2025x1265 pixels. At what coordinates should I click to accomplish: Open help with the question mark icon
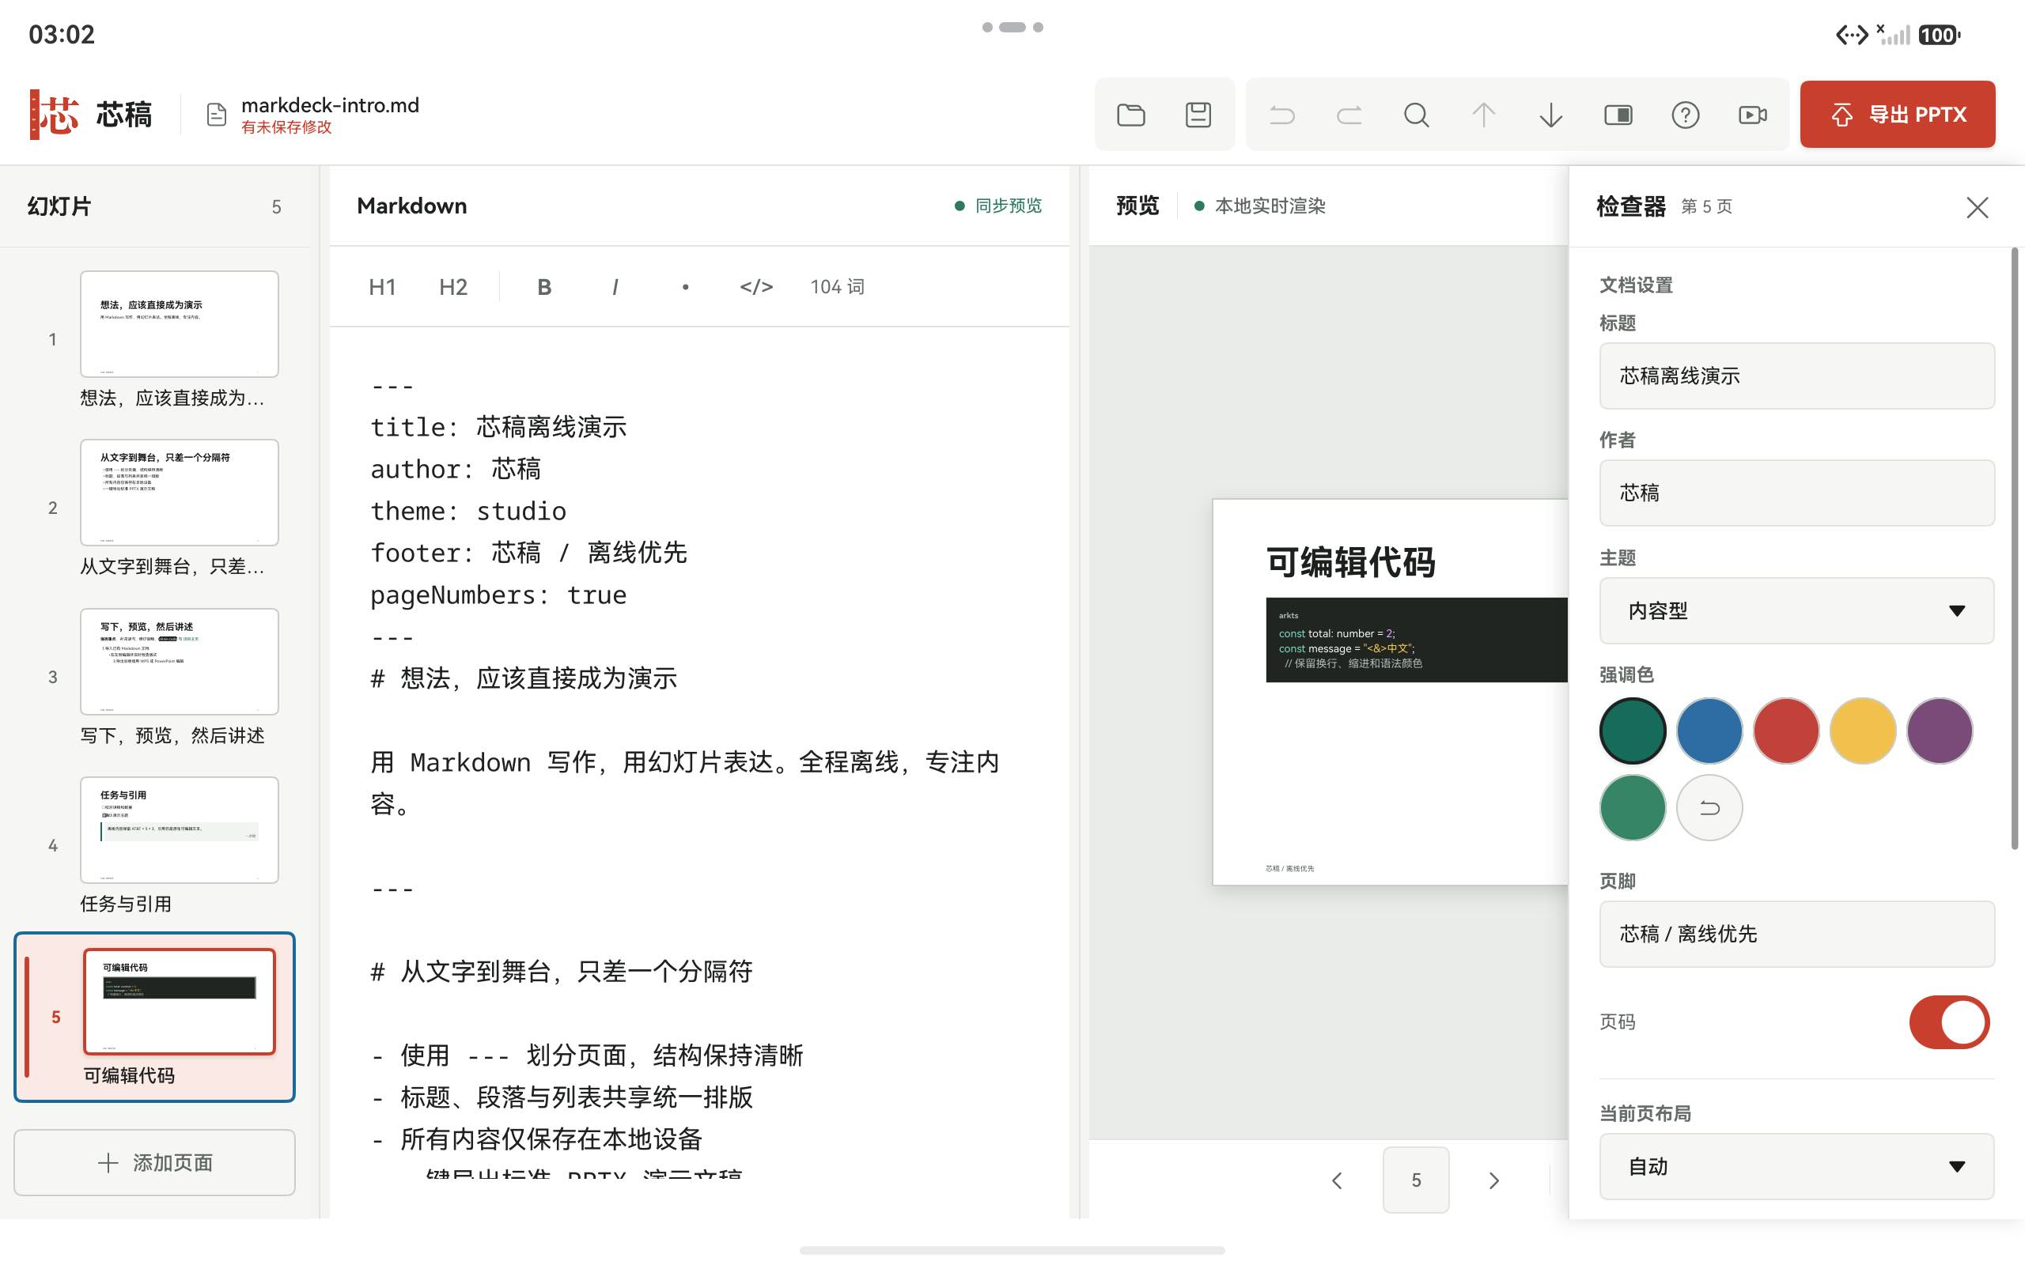click(1686, 115)
